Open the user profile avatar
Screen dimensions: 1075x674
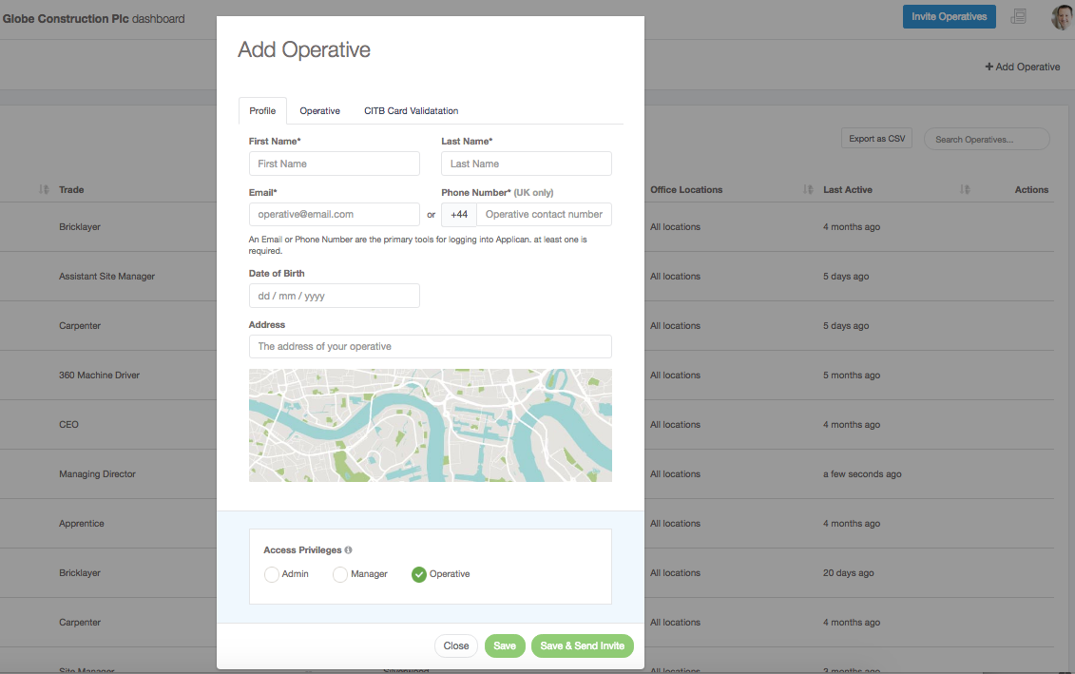pos(1061,17)
